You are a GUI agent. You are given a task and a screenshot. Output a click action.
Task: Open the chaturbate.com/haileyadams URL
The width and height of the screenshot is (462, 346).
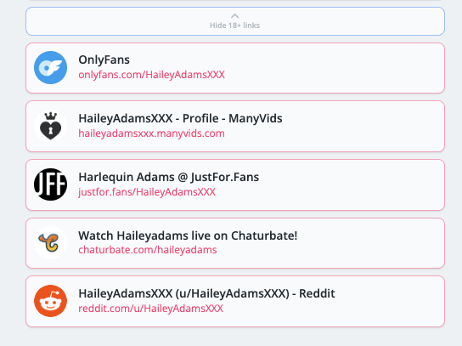coord(148,250)
